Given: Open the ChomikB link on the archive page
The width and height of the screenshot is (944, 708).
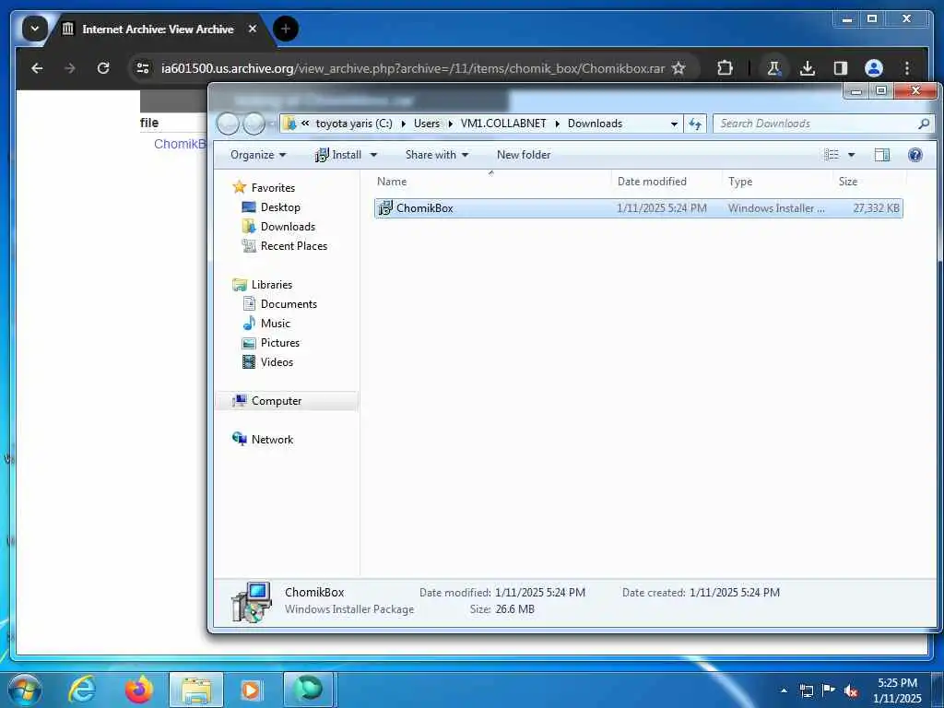Looking at the screenshot, I should tap(180, 144).
